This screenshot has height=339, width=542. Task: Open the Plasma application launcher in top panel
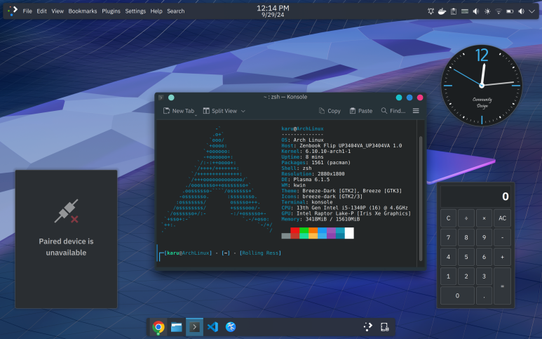[x=13, y=11]
